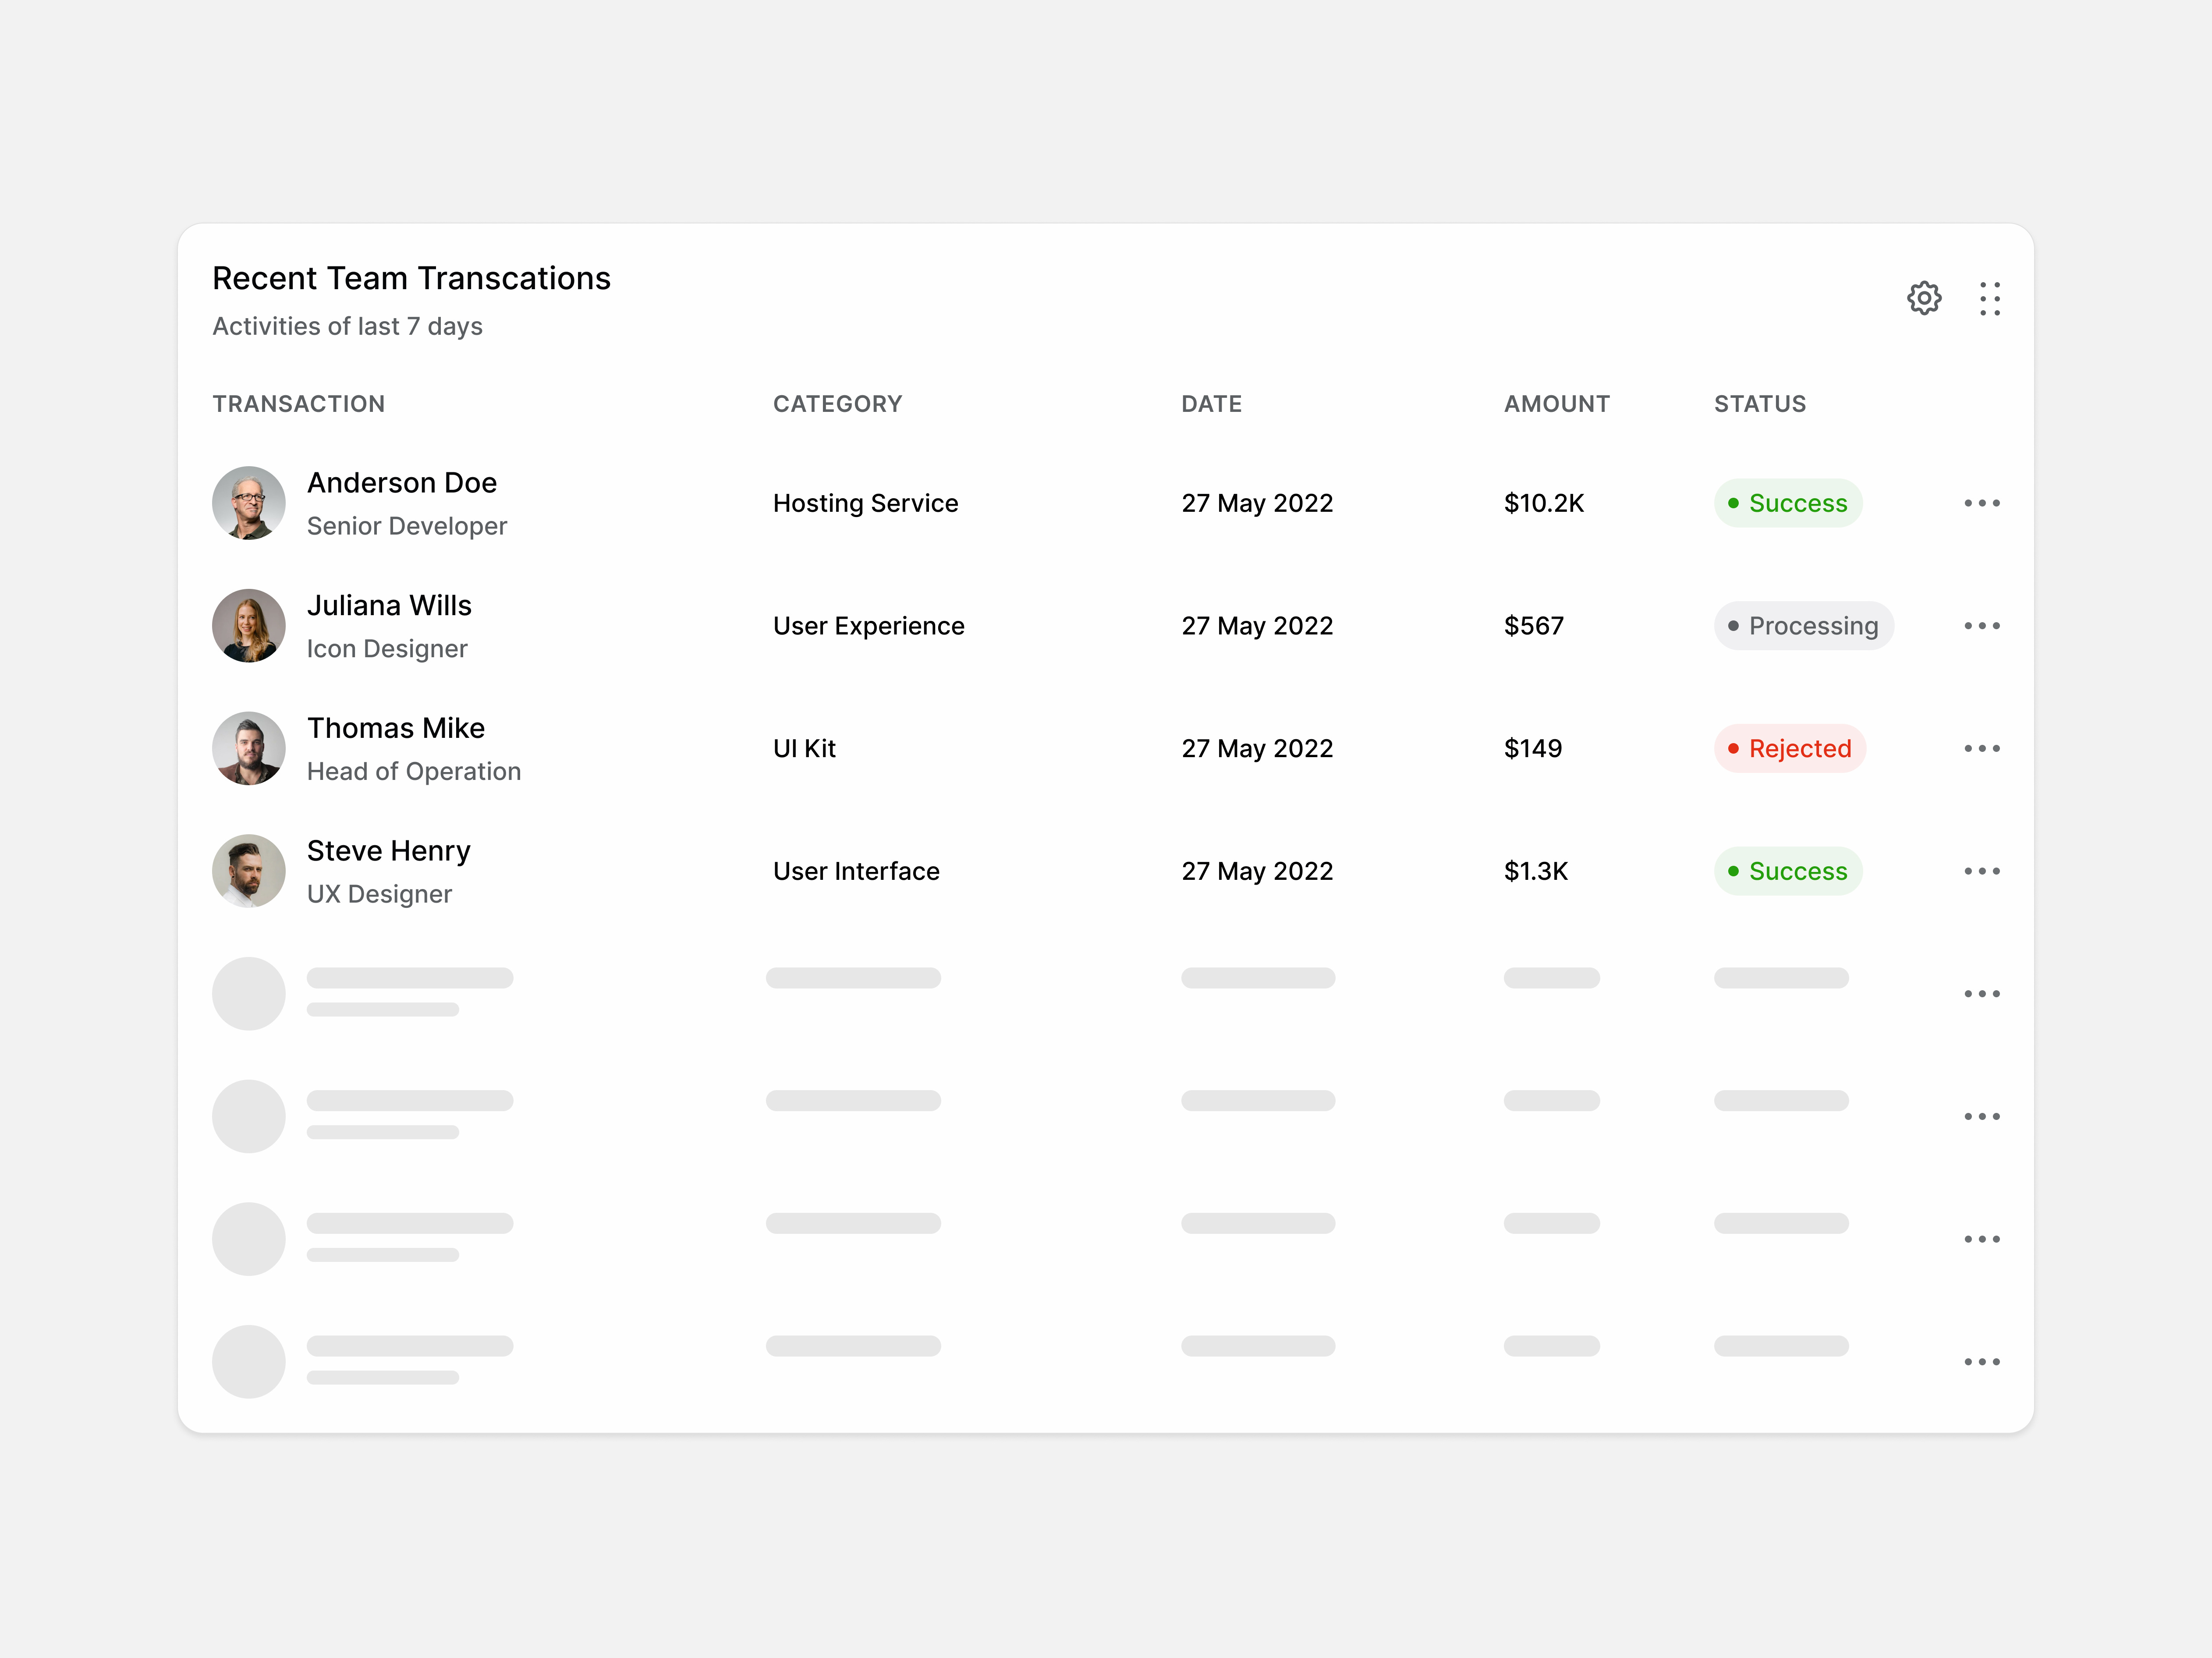Screen dimensions: 2212x1658
Task: Click the Activities of last 7 days subtitle
Action: pyautogui.click(x=347, y=325)
